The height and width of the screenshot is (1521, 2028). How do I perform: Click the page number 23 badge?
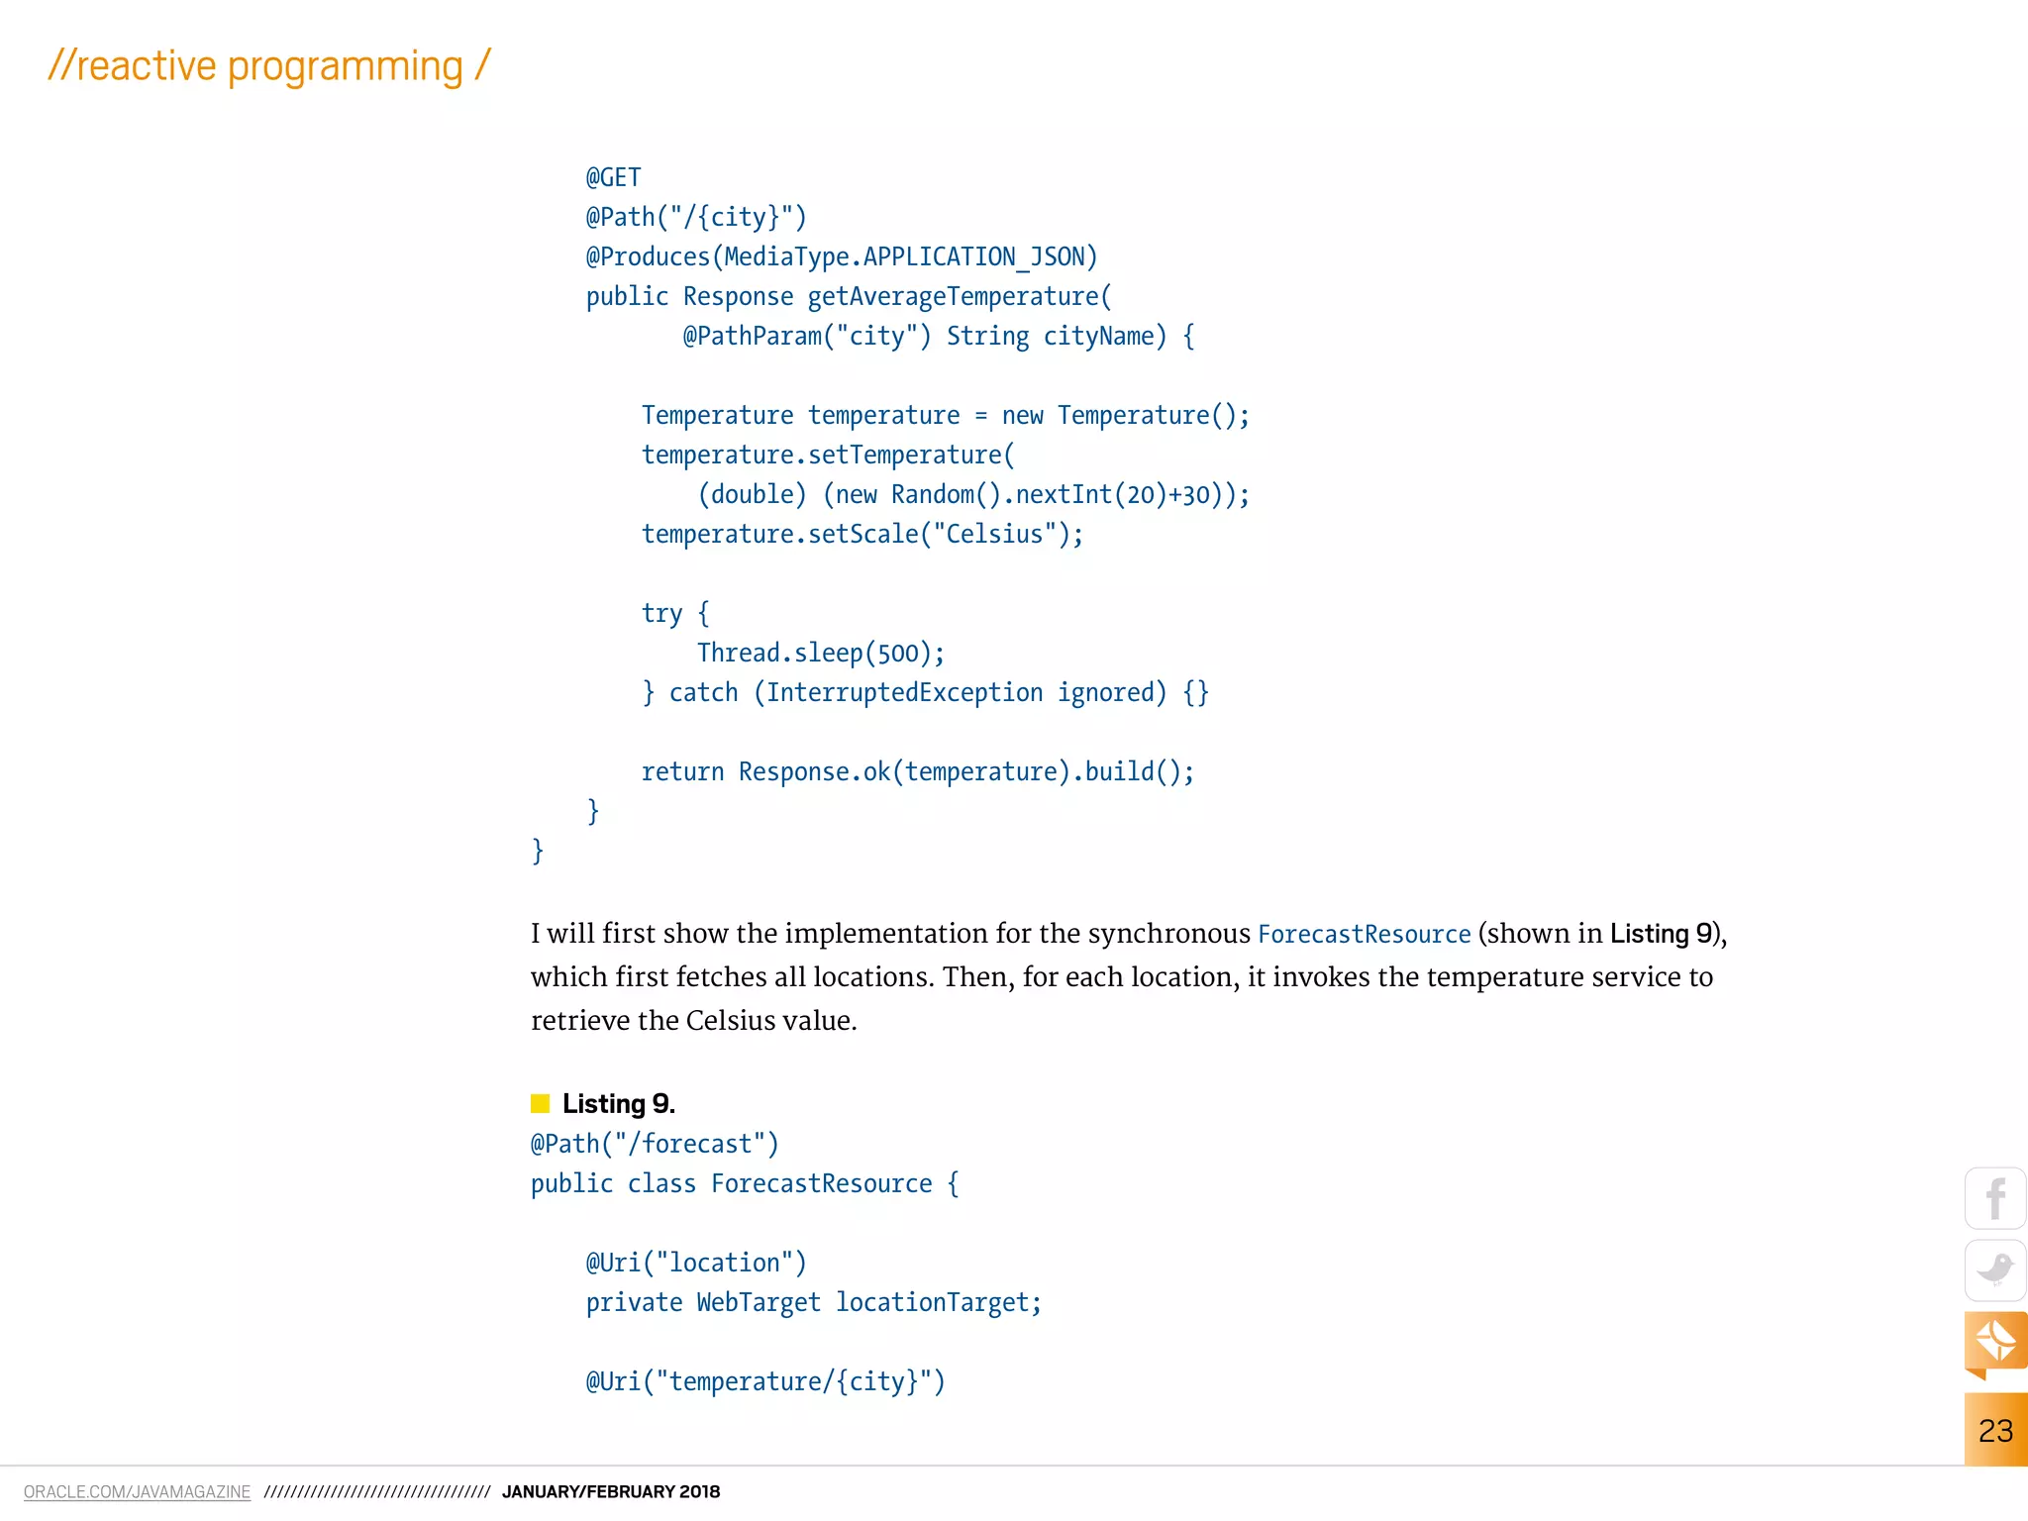[1995, 1430]
